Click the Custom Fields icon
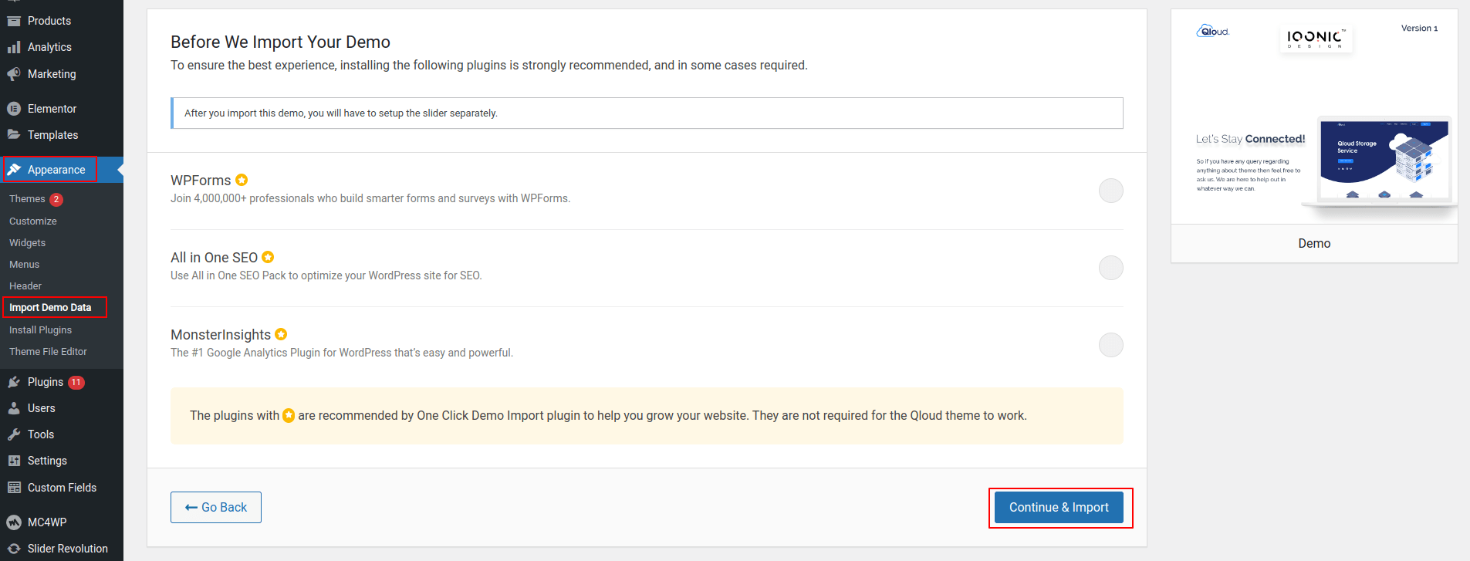This screenshot has height=561, width=1470. 14,488
